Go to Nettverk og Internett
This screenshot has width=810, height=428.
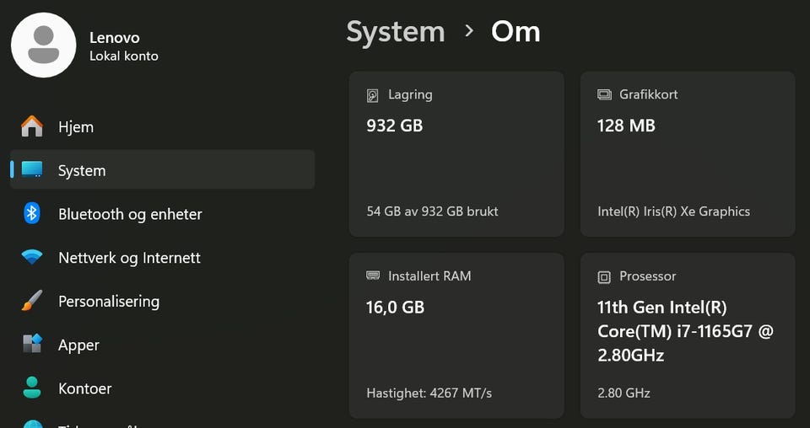(x=129, y=258)
